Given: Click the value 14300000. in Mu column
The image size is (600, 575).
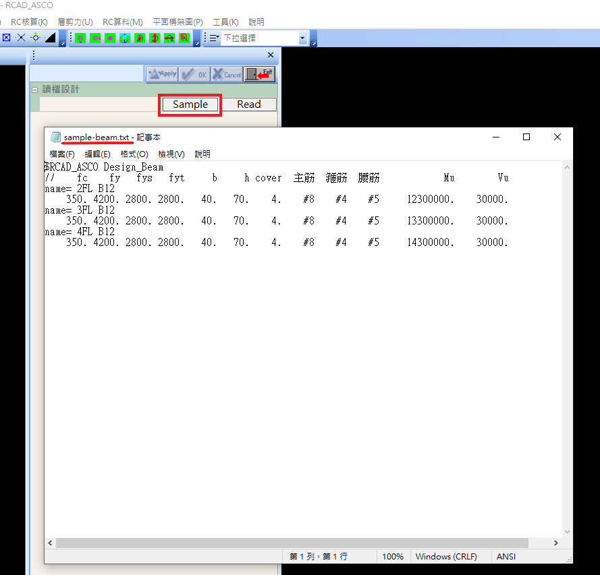Looking at the screenshot, I should click(x=431, y=242).
